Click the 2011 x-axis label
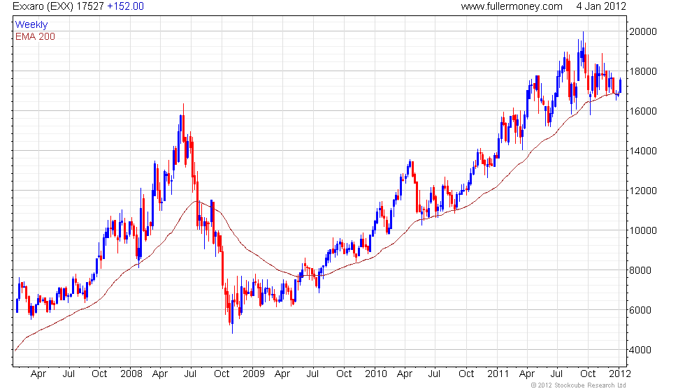This screenshot has width=685, height=391. [x=498, y=374]
